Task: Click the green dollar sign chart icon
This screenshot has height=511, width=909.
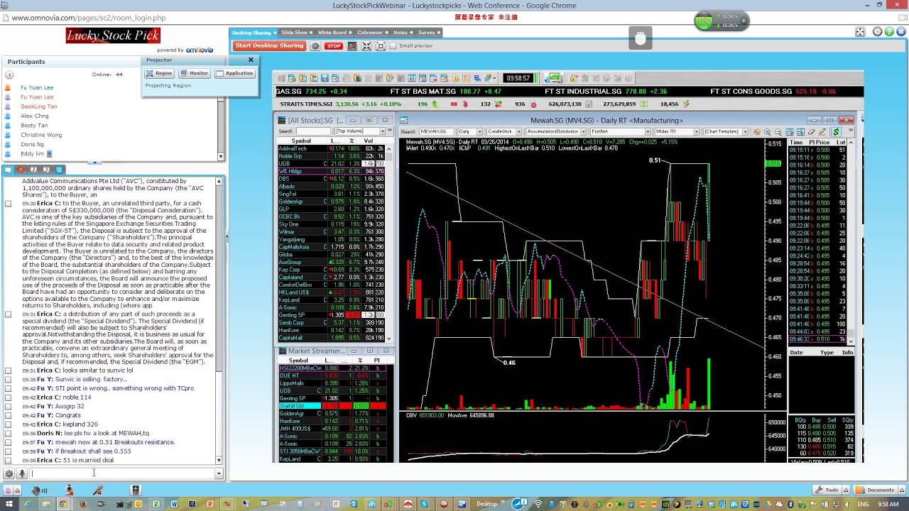Action: click(836, 132)
